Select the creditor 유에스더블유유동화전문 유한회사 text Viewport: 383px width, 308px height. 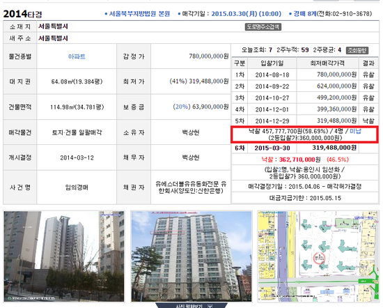click(191, 187)
